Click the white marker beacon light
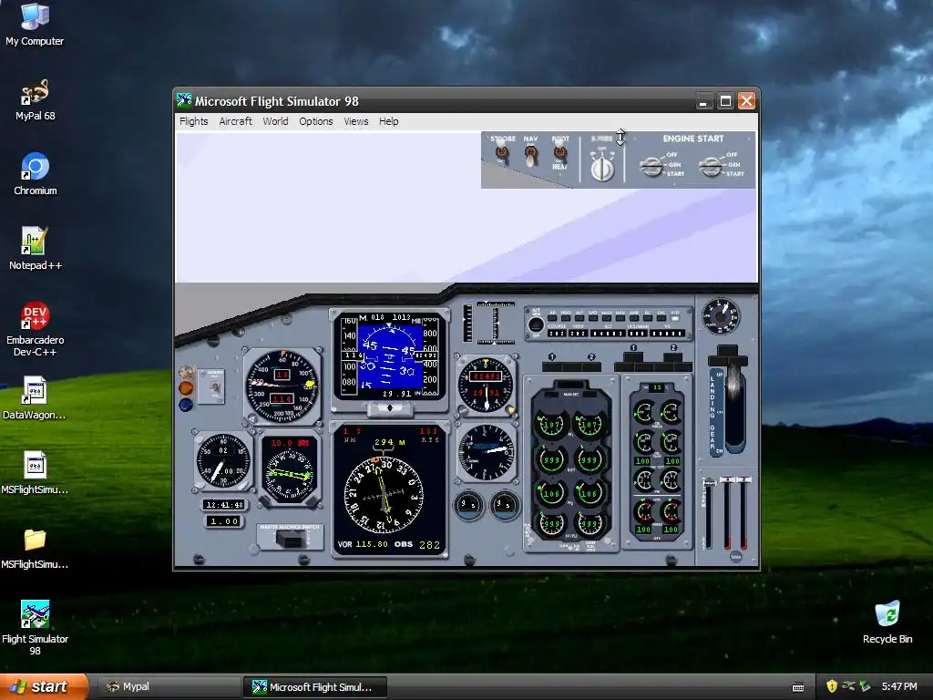Image resolution: width=933 pixels, height=700 pixels. (x=186, y=374)
